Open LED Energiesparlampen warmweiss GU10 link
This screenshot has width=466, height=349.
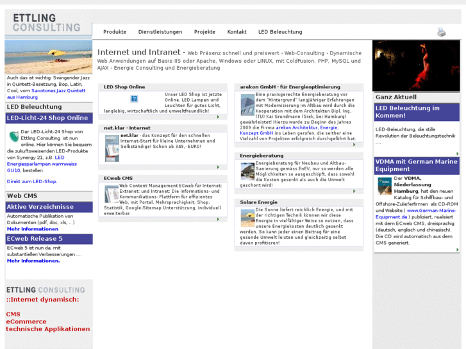(42, 164)
